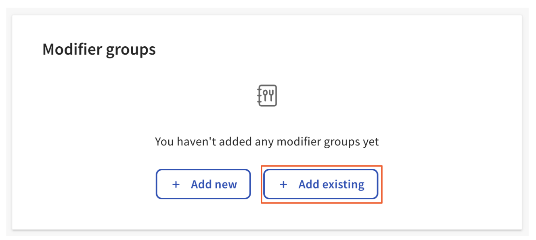Click the "Add existing" button

click(321, 184)
